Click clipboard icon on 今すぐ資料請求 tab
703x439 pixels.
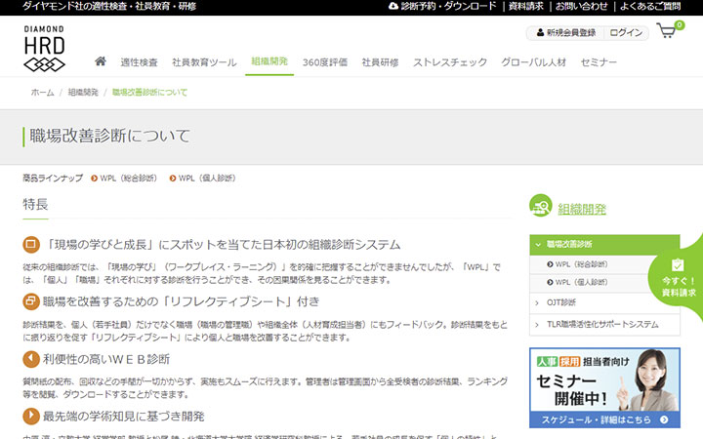click(678, 265)
